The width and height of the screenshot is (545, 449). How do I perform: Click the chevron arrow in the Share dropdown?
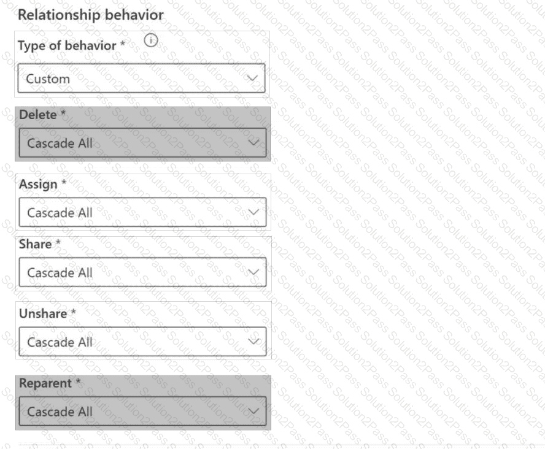click(x=252, y=272)
